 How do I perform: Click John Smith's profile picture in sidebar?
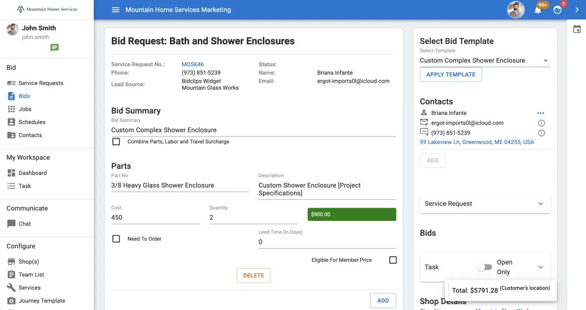(x=13, y=29)
